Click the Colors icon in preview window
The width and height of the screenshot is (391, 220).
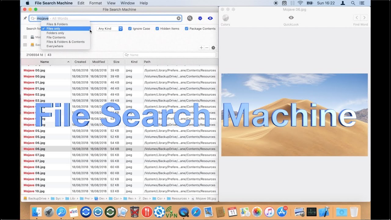pyautogui.click(x=225, y=18)
